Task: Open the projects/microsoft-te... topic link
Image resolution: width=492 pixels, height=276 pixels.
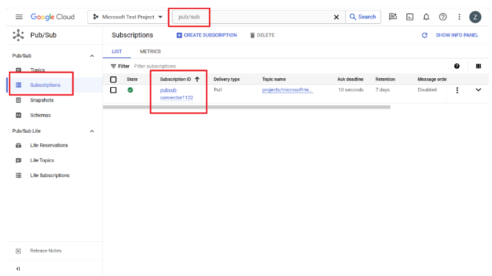Action: pyautogui.click(x=287, y=90)
